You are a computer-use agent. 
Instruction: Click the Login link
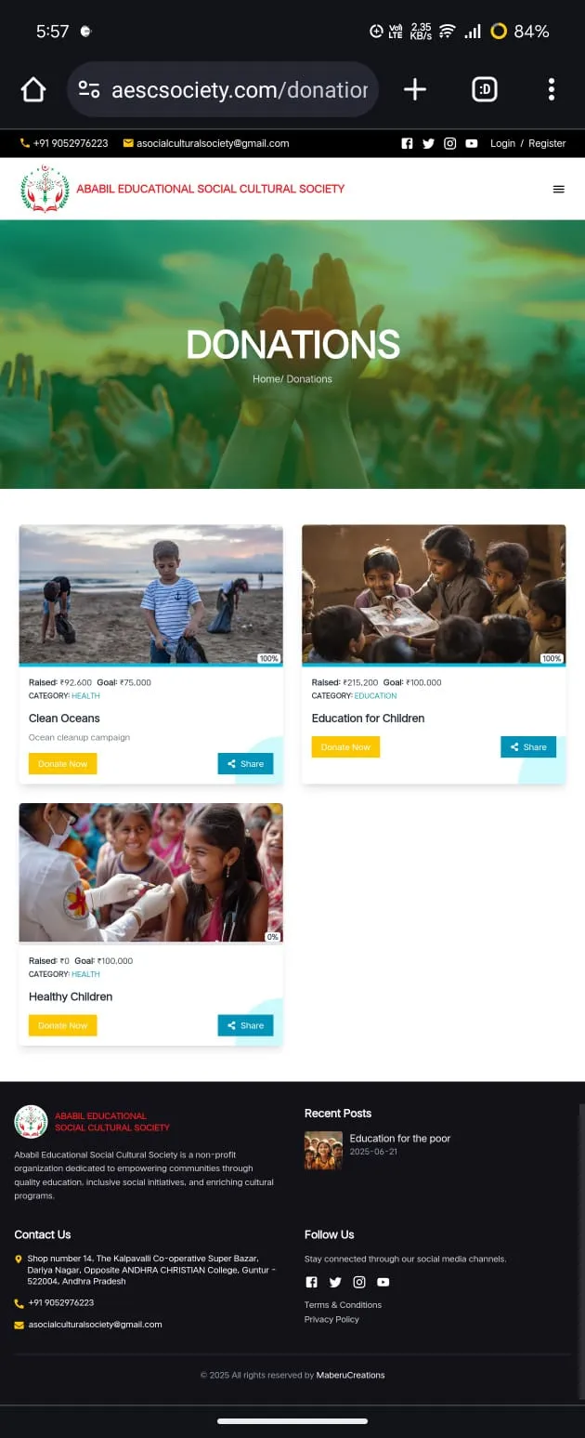coord(502,143)
